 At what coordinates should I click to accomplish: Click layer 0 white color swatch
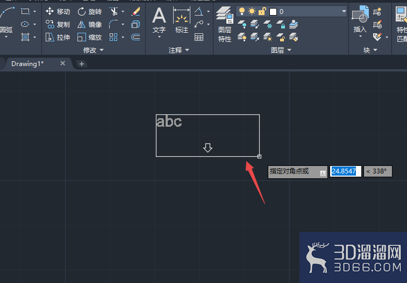(x=273, y=12)
